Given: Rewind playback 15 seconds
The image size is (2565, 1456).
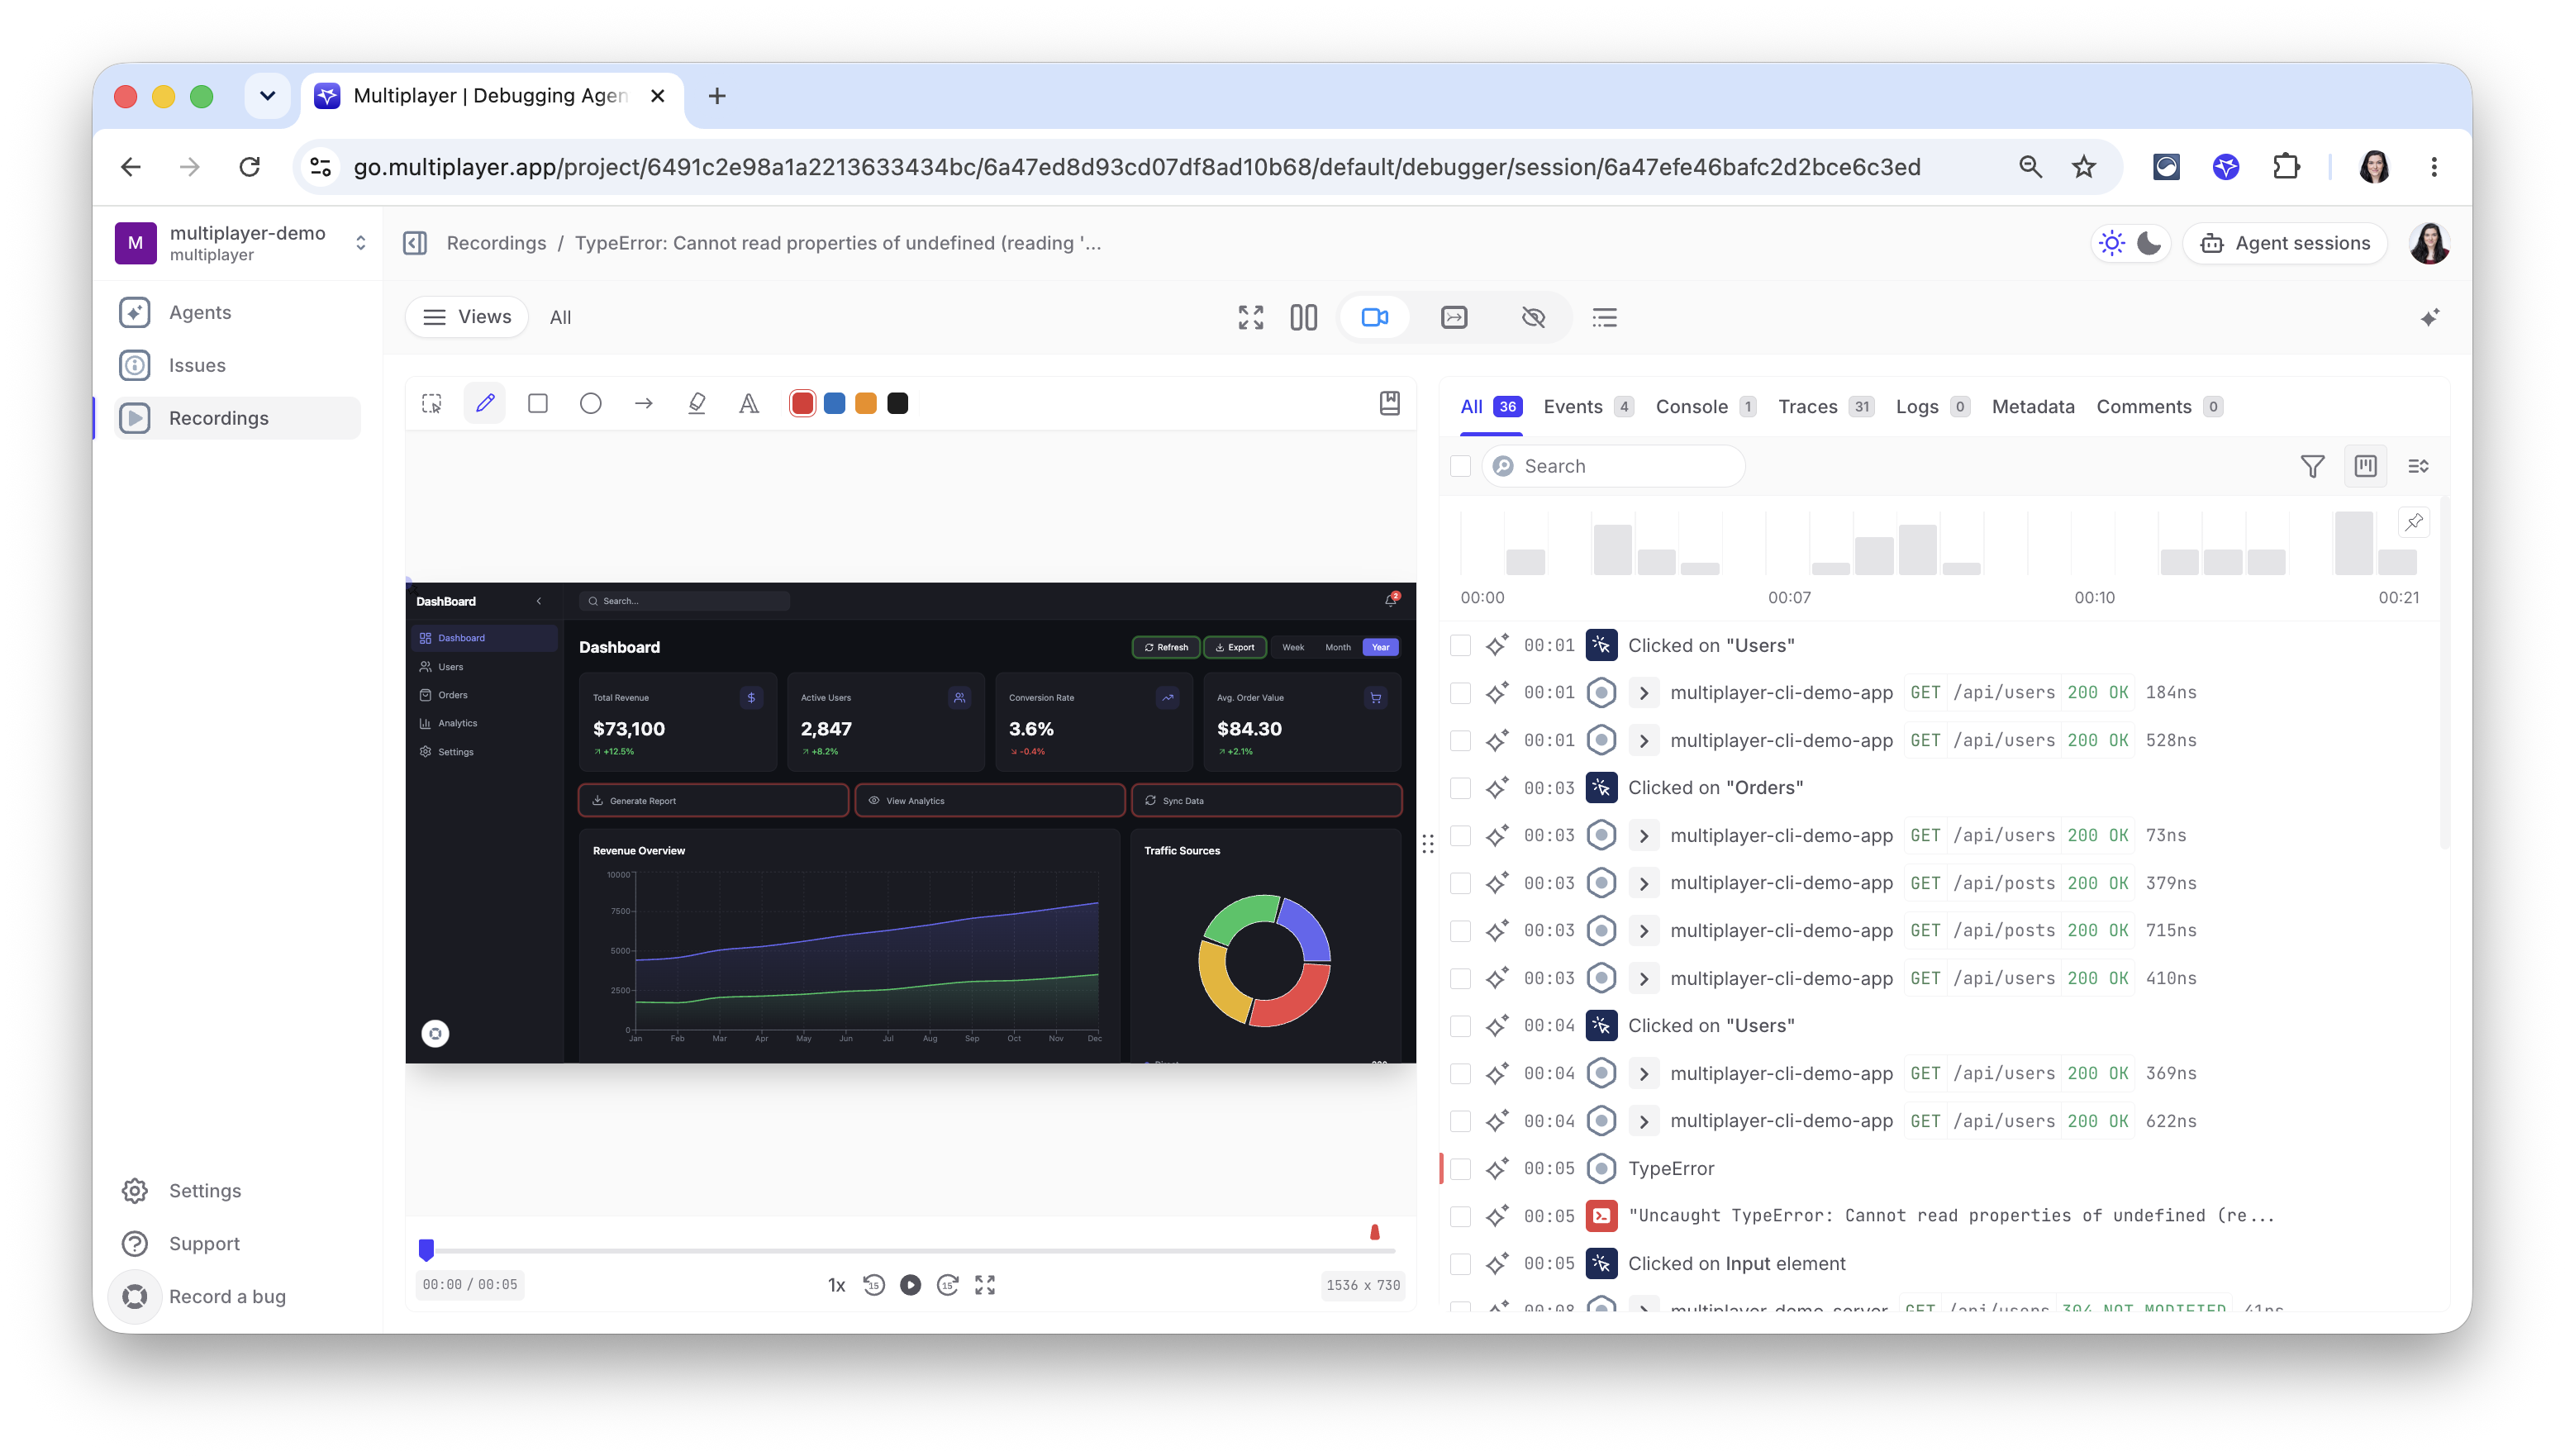Looking at the screenshot, I should click(874, 1285).
